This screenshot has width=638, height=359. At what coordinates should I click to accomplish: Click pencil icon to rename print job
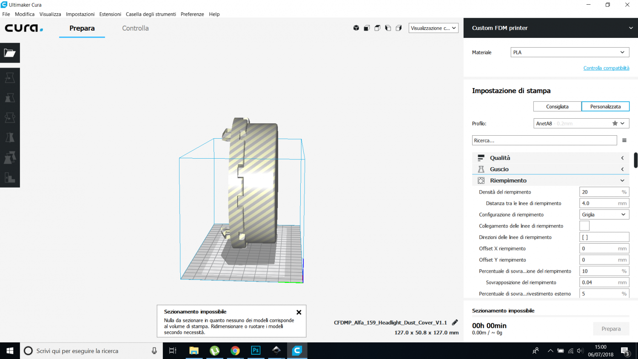[x=455, y=322]
